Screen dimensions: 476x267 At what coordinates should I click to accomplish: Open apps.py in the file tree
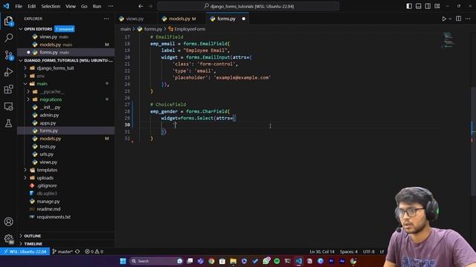coord(48,123)
